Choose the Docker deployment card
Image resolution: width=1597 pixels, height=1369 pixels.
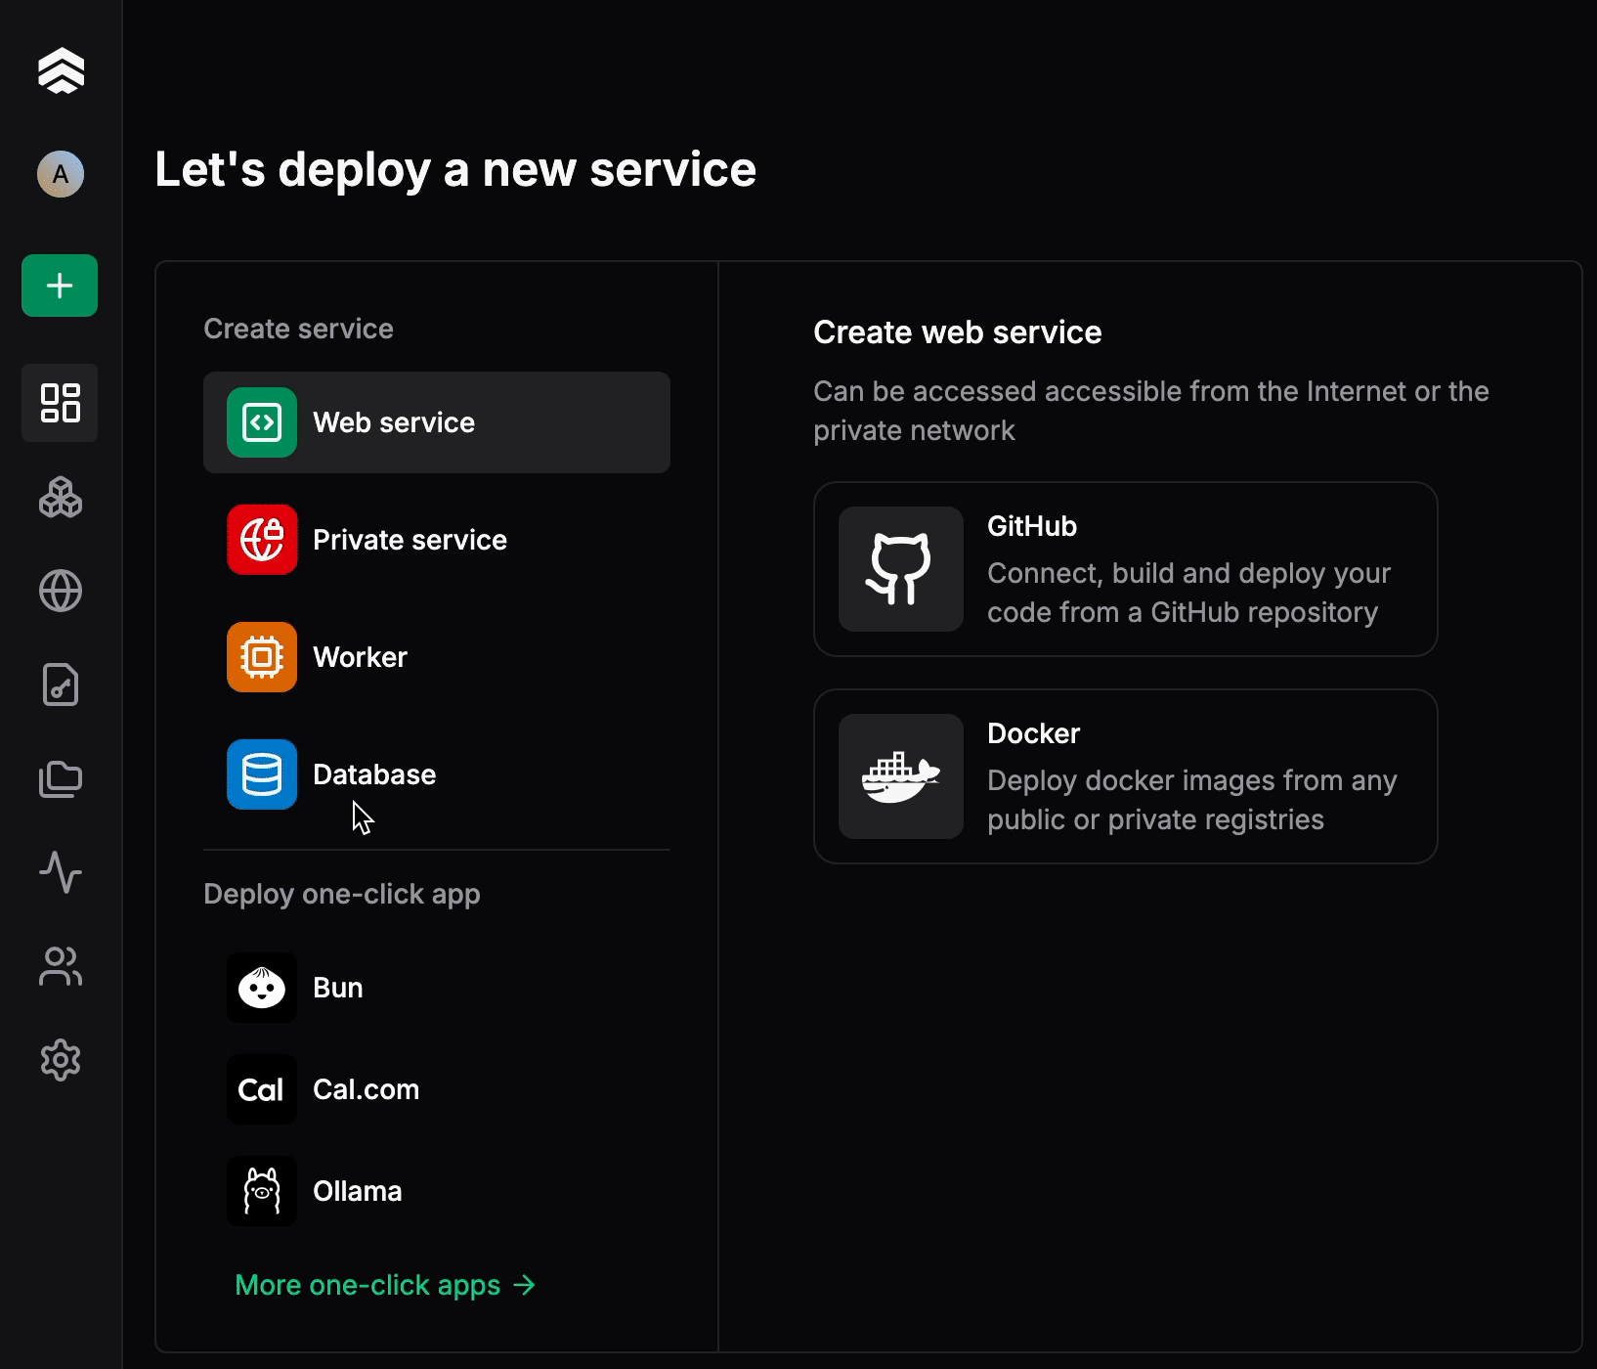pos(1126,776)
